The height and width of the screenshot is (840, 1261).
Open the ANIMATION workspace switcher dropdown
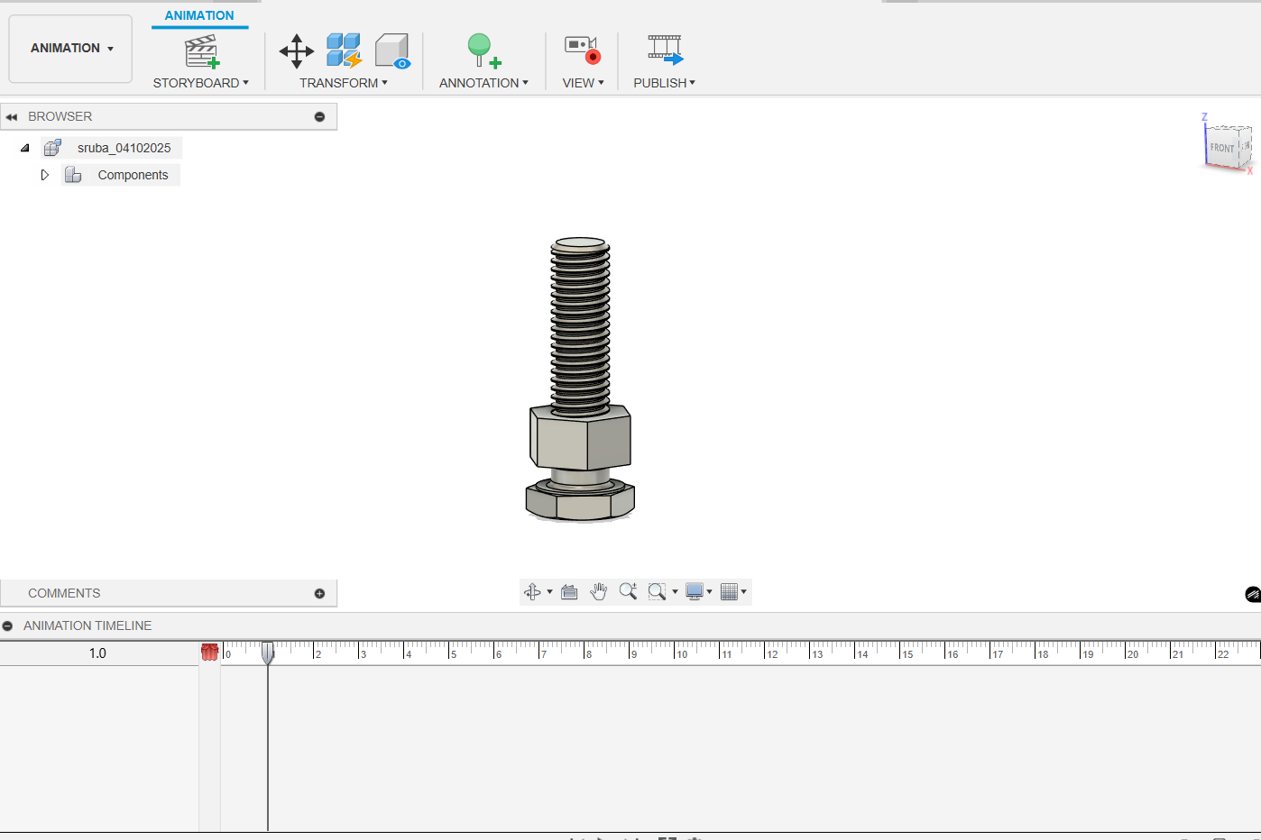71,49
